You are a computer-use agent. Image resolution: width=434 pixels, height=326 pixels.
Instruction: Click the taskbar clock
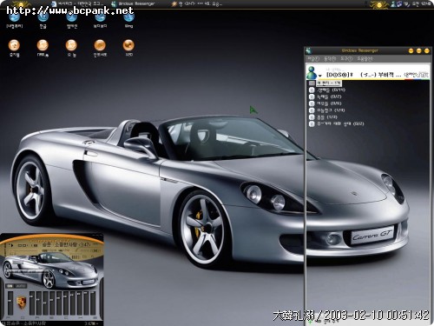tap(422, 4)
